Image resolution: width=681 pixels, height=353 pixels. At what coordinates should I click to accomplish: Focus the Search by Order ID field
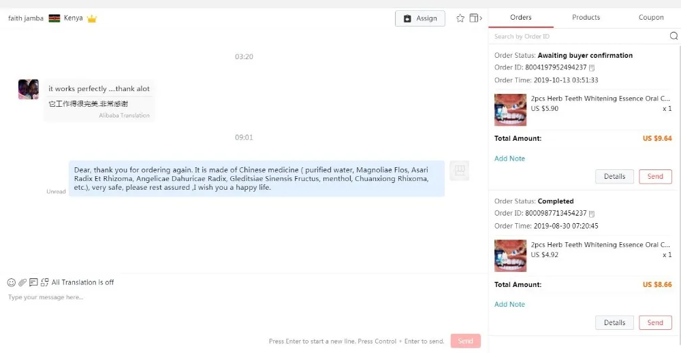pos(580,37)
